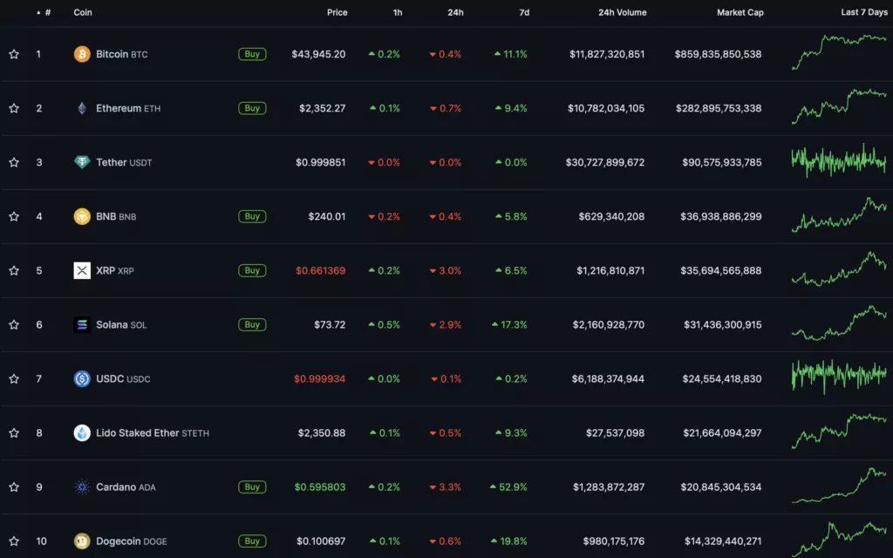Screen dimensions: 893x558
Task: Open the Tether USDT coin page
Action: [x=124, y=162]
